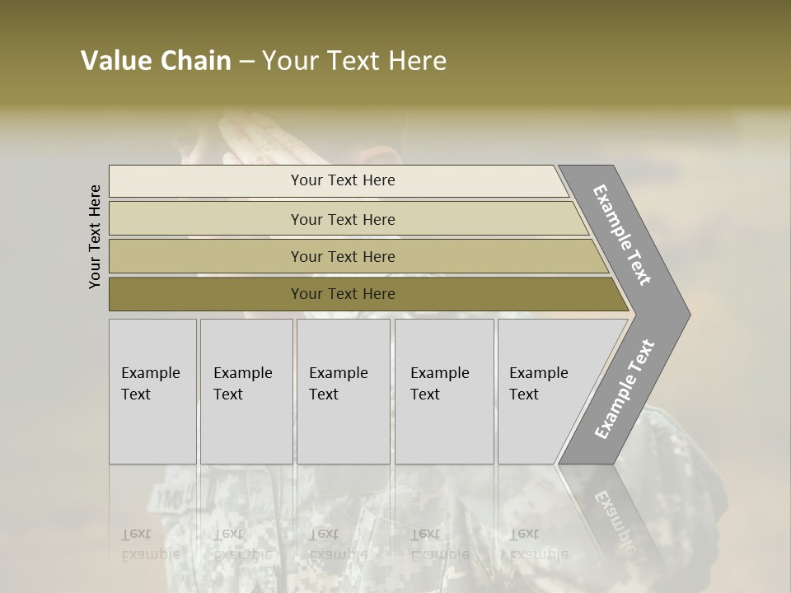Image resolution: width=791 pixels, height=593 pixels.
Task: Click the 'Your Text Here' part of the title
Action: click(354, 61)
